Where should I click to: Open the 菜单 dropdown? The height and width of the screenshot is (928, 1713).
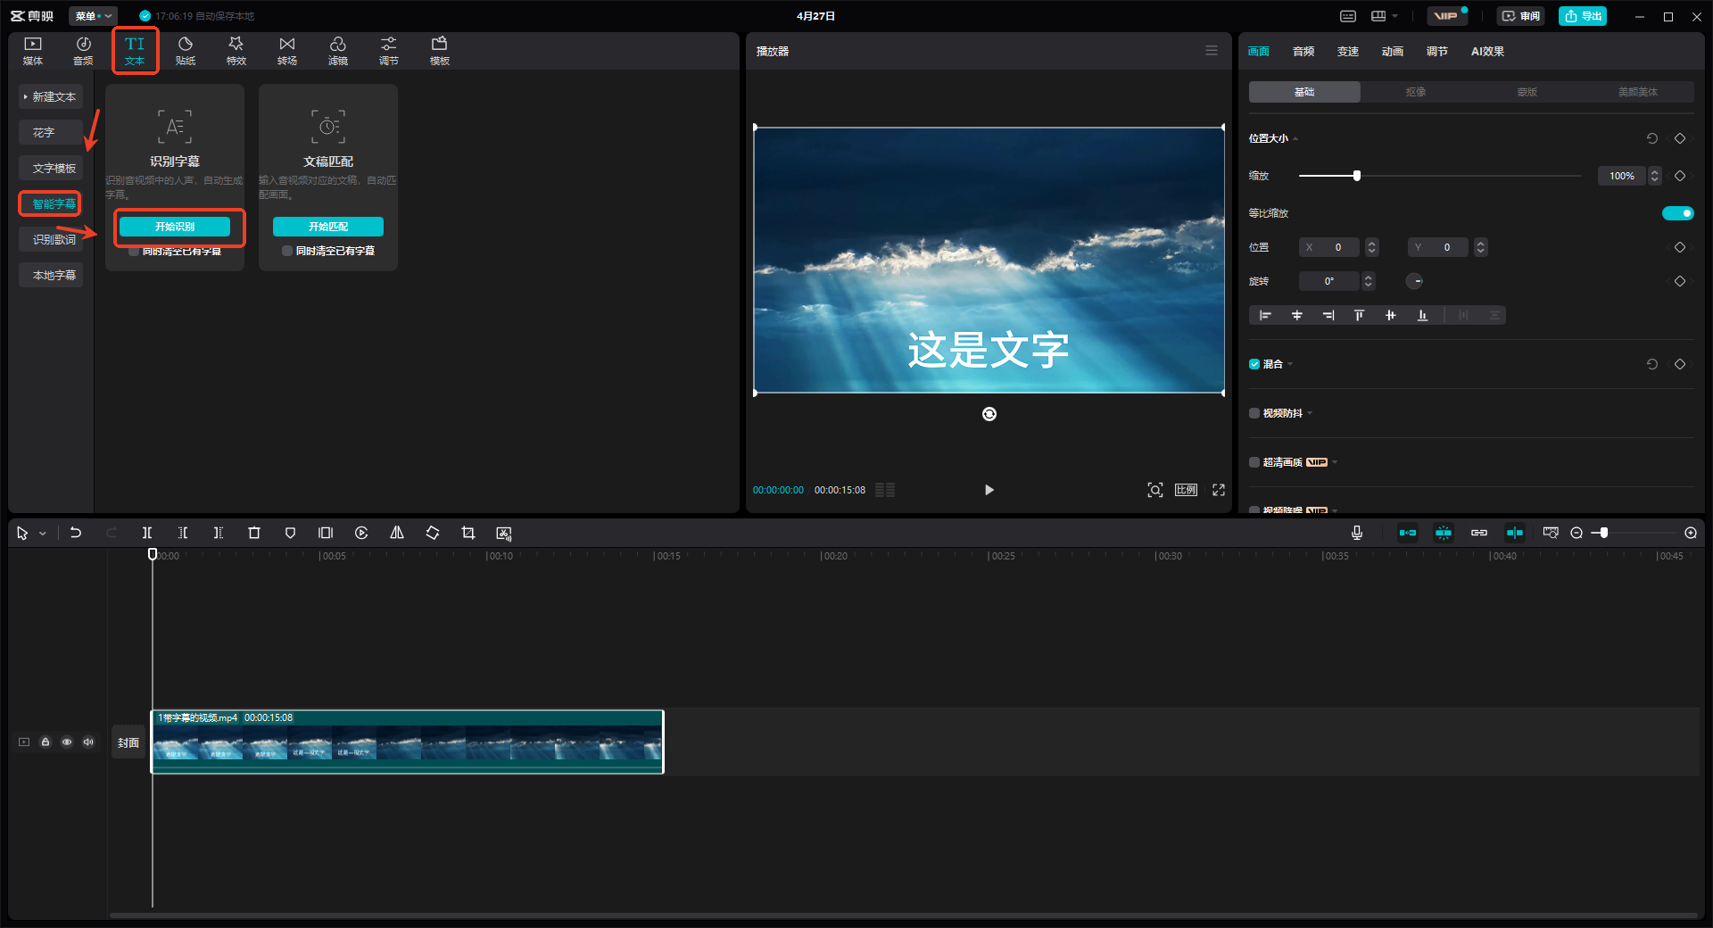coord(93,16)
